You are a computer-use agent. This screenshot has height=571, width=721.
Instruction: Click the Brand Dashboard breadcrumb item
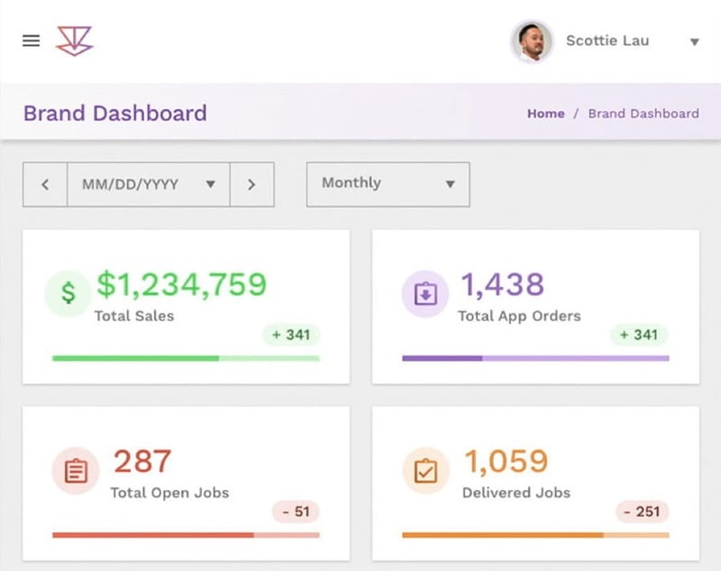pos(643,113)
